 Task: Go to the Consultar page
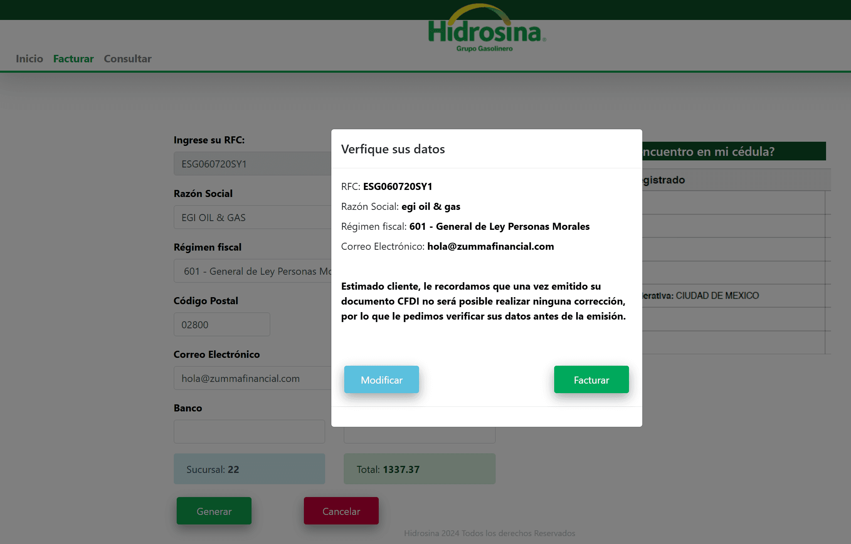click(x=128, y=59)
